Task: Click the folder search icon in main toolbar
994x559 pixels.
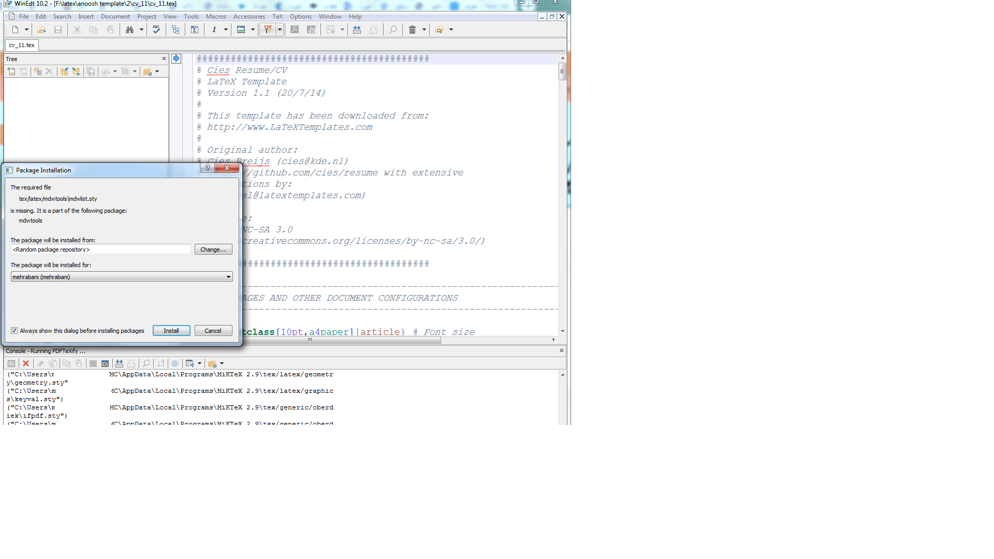Action: pos(439,30)
